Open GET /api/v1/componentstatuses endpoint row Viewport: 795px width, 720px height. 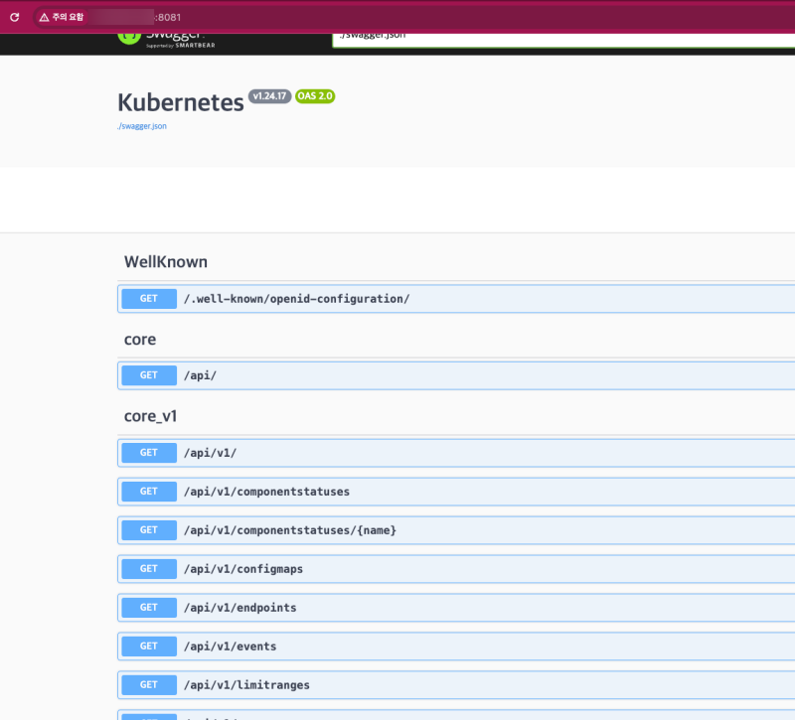[266, 492]
